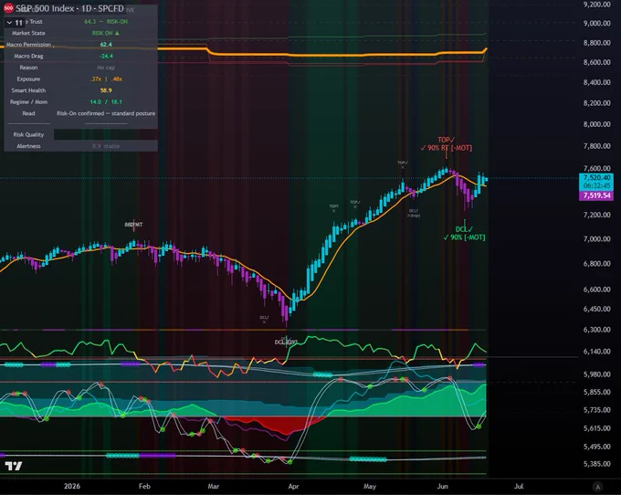Click the Alertness row label
The height and width of the screenshot is (495, 621).
[x=28, y=146]
